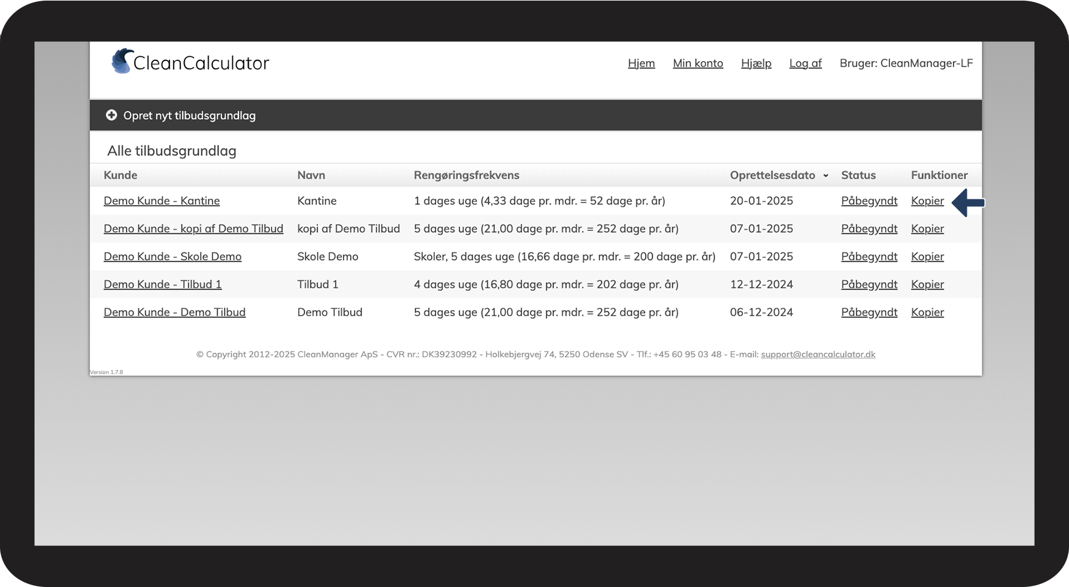Screen dimensions: 1069x587
Task: Click the CleanCalculator logo
Action: pos(191,62)
